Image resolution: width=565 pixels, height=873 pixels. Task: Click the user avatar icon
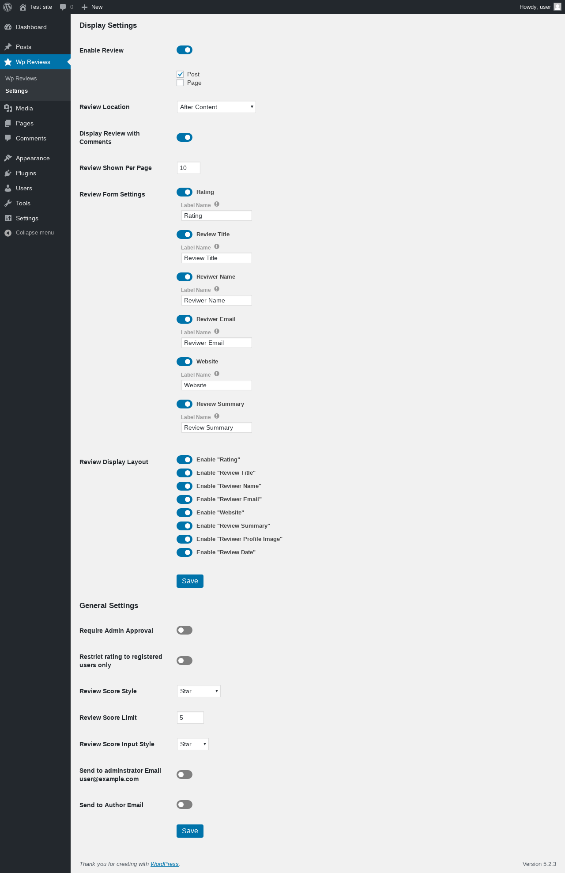(557, 7)
